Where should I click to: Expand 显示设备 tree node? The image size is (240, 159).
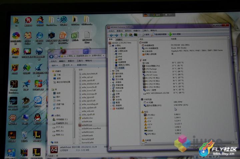point(111,79)
